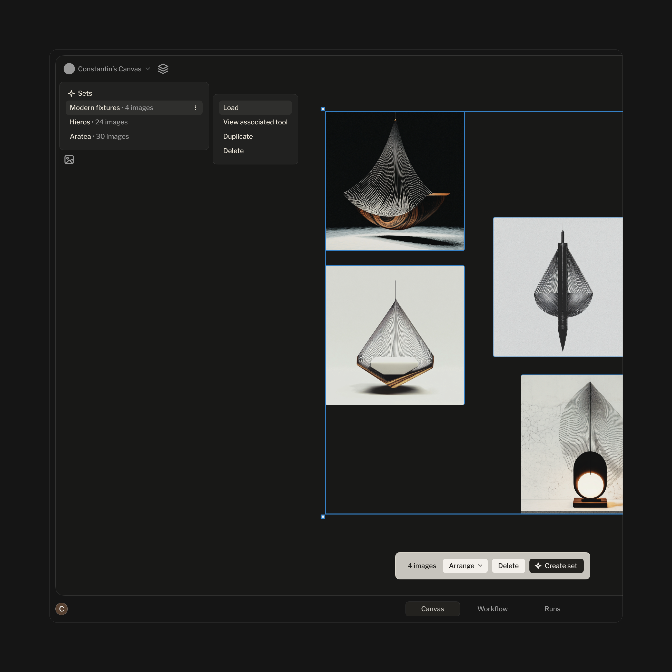Click the bottom-left selection handle
Image resolution: width=672 pixels, height=672 pixels.
click(x=322, y=517)
